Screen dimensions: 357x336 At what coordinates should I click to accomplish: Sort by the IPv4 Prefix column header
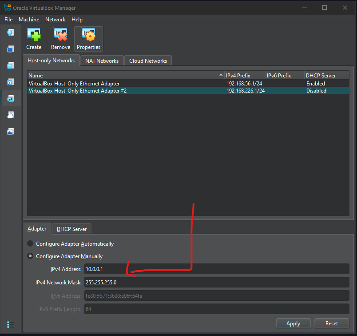(x=245, y=76)
